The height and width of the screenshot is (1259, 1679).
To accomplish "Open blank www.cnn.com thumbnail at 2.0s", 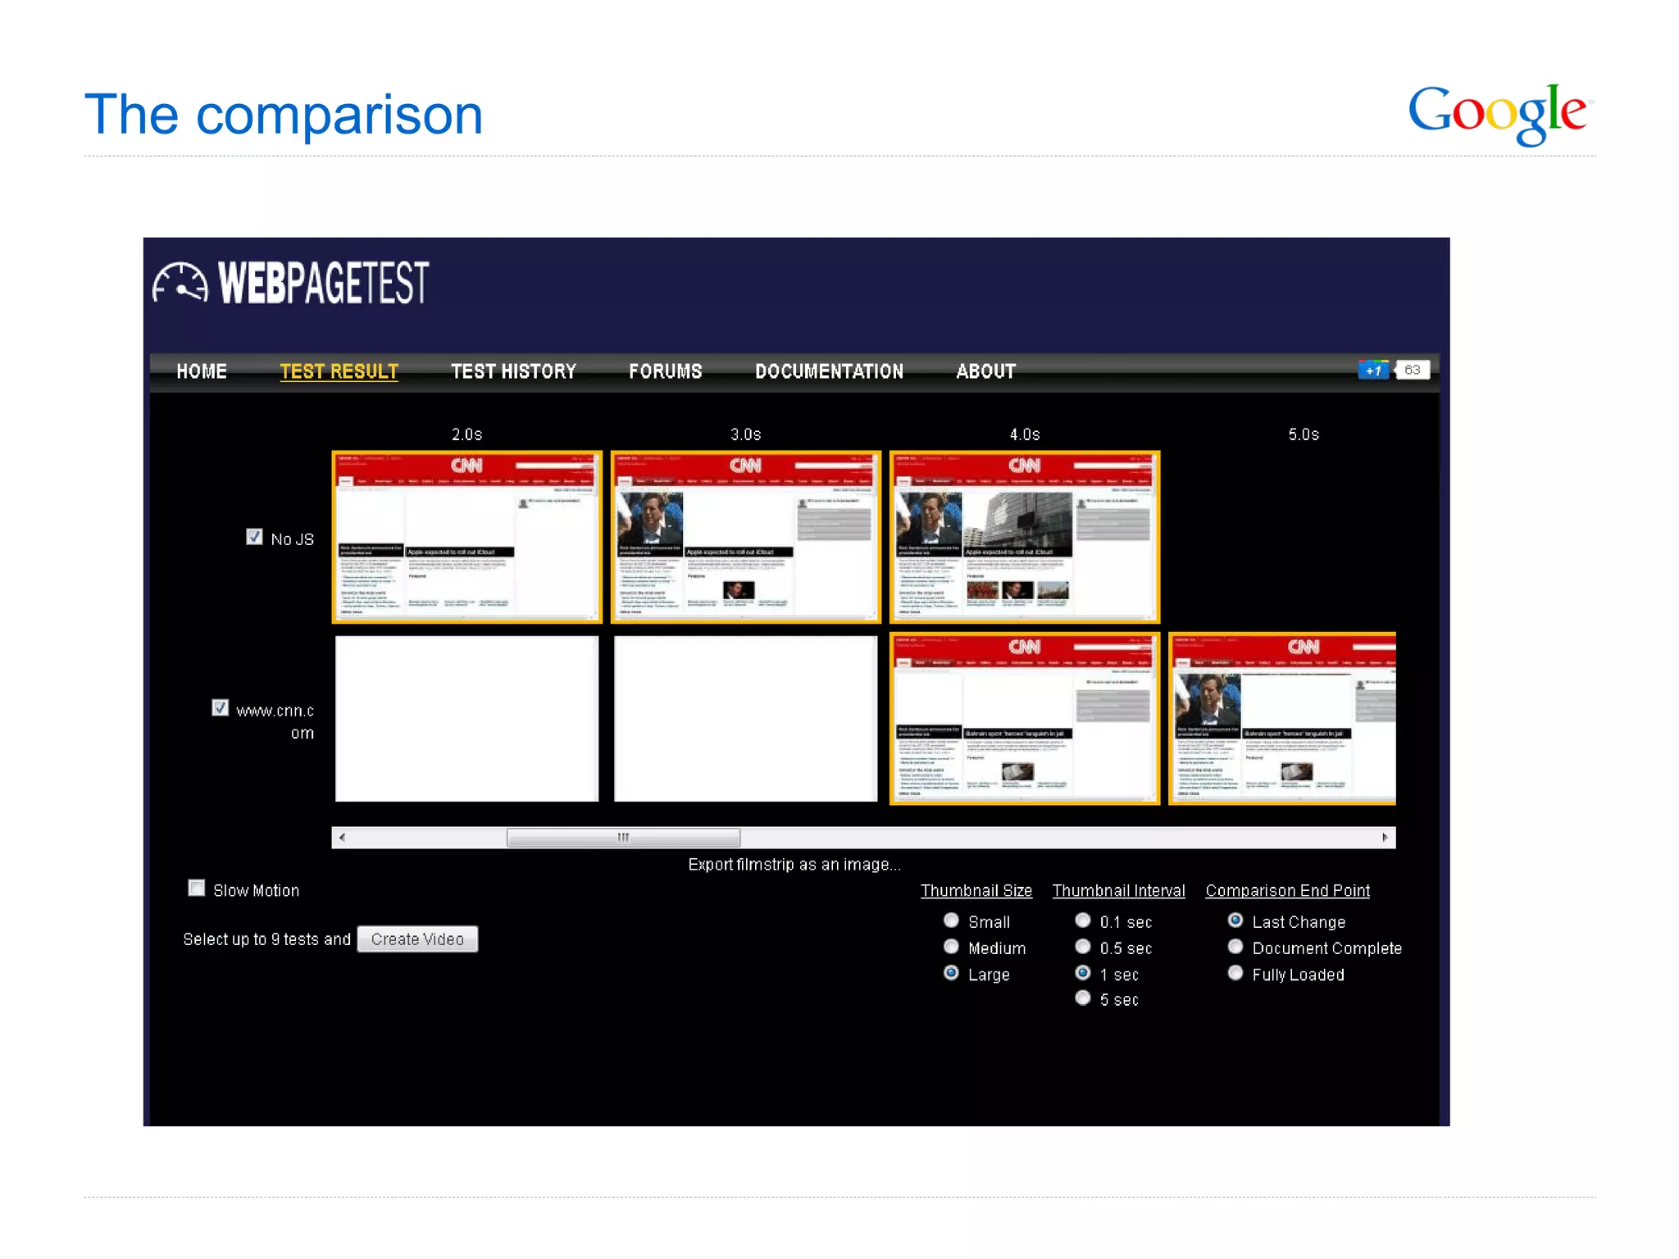I will click(467, 719).
